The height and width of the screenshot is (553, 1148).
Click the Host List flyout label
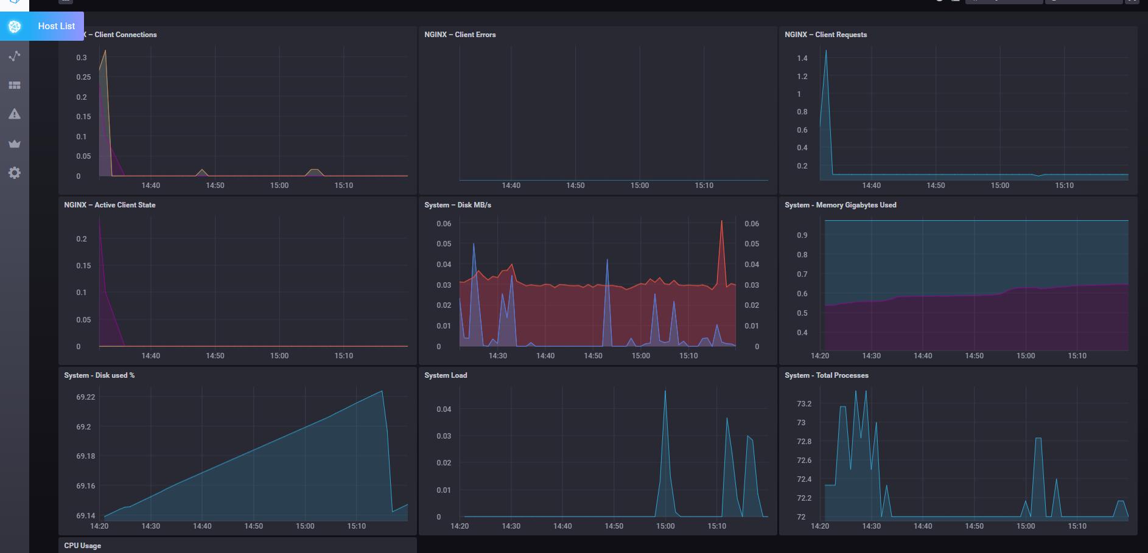click(x=56, y=26)
